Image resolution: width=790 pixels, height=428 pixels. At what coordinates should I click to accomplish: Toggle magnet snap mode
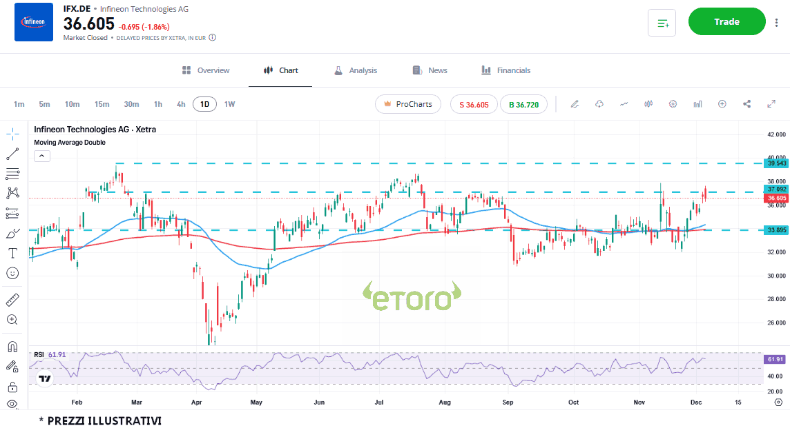coord(12,346)
